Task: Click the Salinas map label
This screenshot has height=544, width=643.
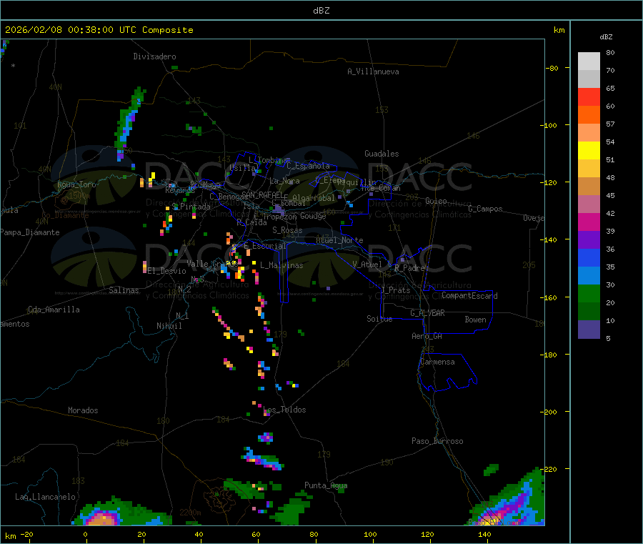Action: [x=124, y=290]
